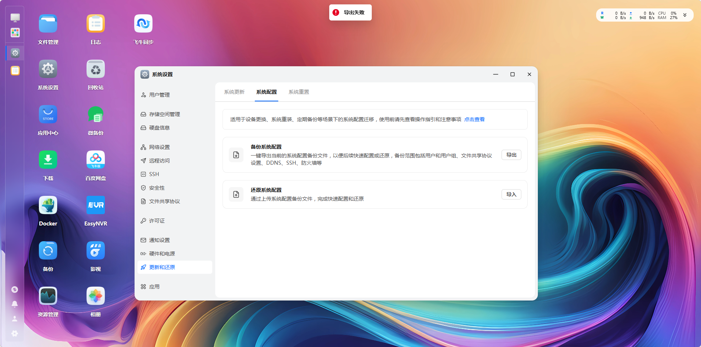701x347 pixels.
Task: Switch to the yellow log app in dock
Action: [15, 71]
